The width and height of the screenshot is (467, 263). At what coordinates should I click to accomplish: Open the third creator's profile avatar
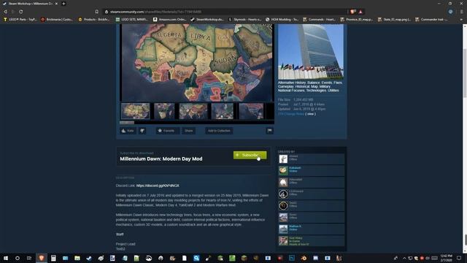pos(283,182)
